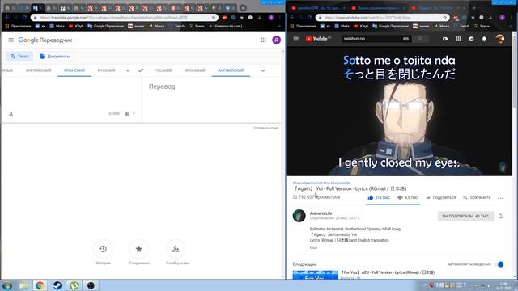Open the three-dot more actions on video
The width and height of the screenshot is (518, 291).
[x=500, y=198]
